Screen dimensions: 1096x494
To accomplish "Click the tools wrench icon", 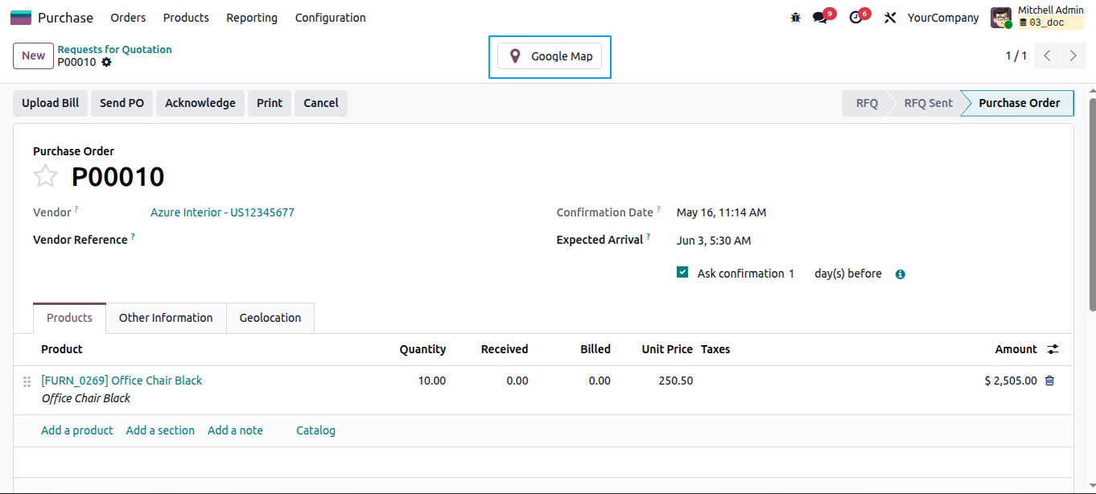I will click(890, 18).
